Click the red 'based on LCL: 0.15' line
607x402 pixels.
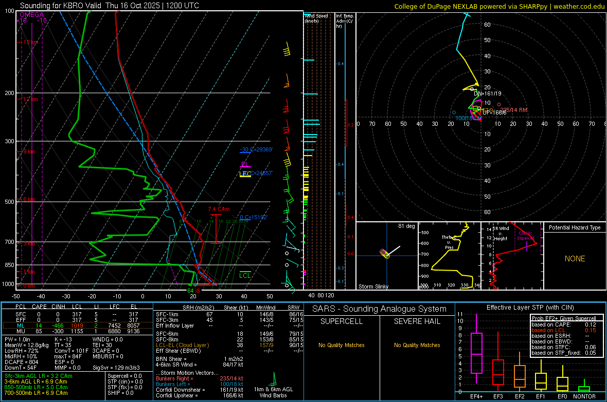564,330
